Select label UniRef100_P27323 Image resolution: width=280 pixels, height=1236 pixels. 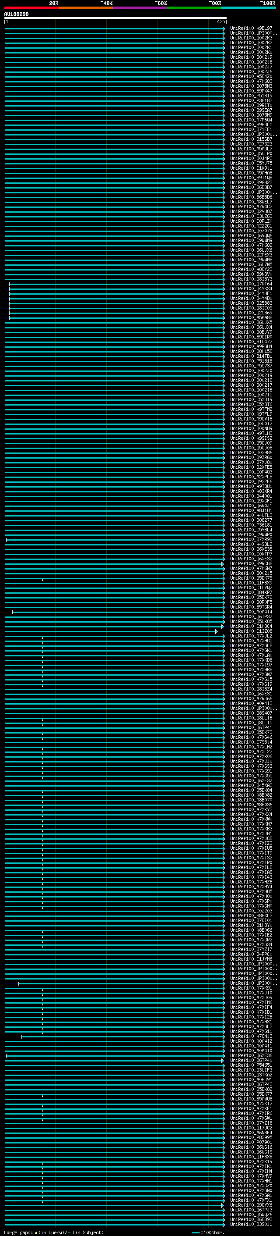(251, 144)
